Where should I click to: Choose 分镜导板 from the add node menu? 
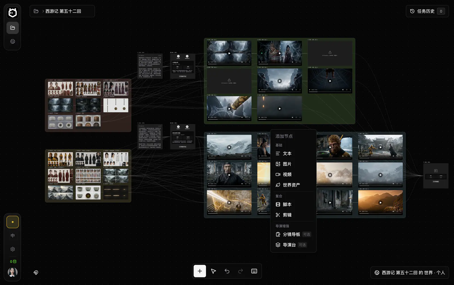click(293, 234)
